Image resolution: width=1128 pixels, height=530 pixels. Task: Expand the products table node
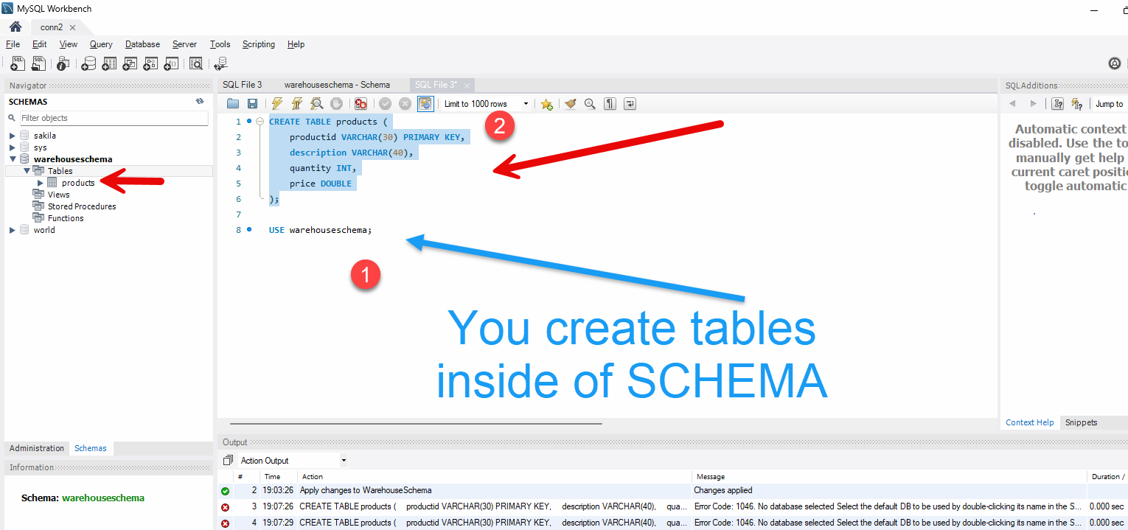[x=41, y=183]
